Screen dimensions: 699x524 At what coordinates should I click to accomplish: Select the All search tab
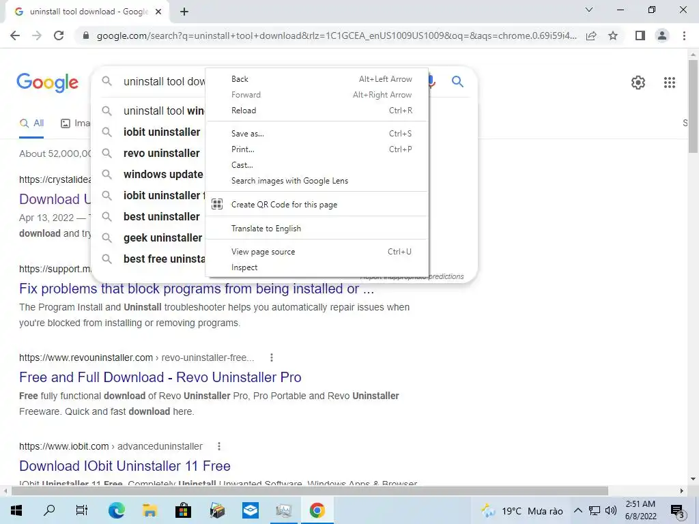(31, 123)
